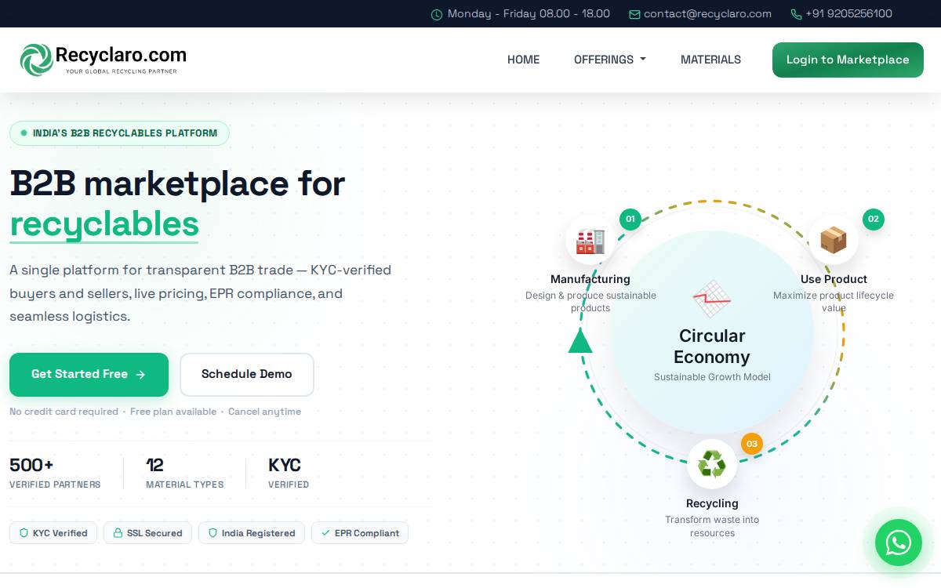Click the clock icon beside business hours
Image resolution: width=941 pixels, height=588 pixels.
click(x=437, y=14)
